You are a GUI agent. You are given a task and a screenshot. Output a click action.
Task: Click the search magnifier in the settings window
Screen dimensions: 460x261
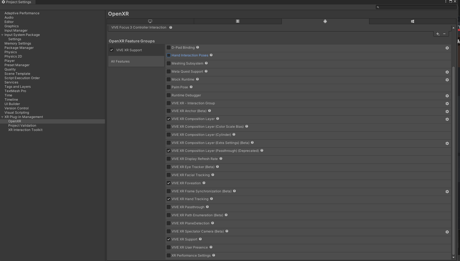coord(377,7)
